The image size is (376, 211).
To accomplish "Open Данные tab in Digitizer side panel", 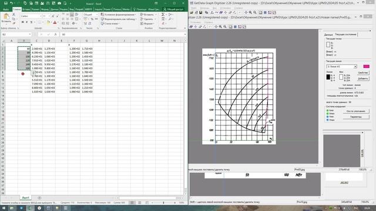I will 328,35.
